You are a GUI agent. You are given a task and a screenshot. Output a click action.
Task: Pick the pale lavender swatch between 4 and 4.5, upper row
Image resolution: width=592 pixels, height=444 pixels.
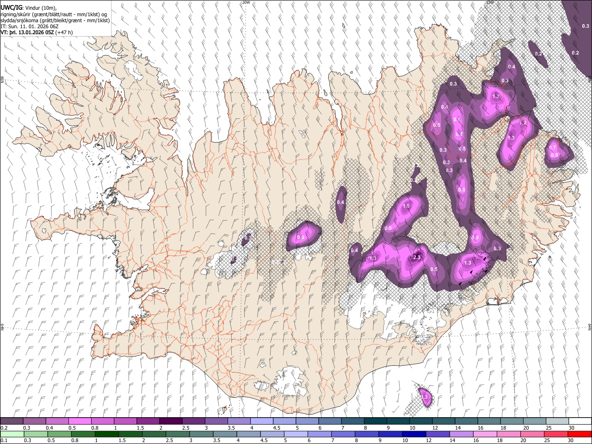(262, 421)
